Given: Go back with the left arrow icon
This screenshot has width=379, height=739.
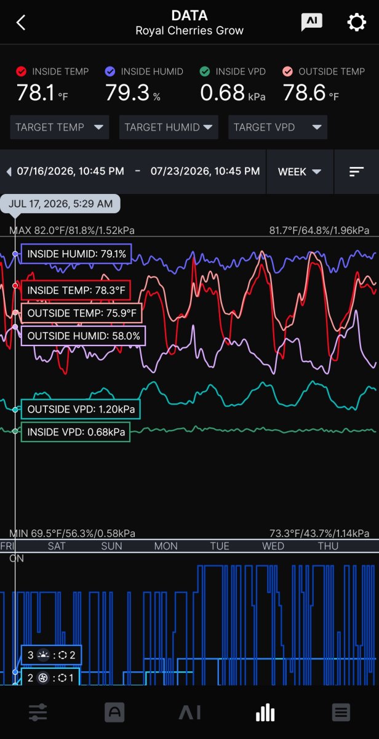Looking at the screenshot, I should coord(21,23).
